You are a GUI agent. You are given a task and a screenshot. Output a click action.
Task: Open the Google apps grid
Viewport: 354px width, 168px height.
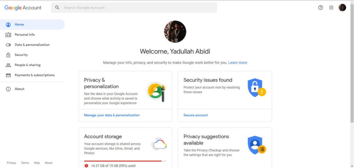point(331,8)
